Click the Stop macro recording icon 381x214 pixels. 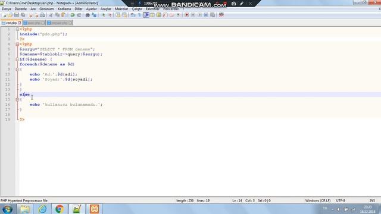click(x=193, y=15)
